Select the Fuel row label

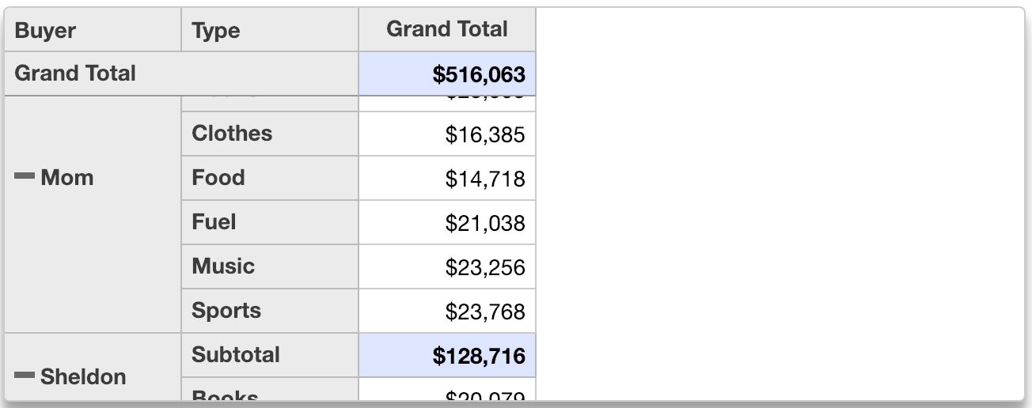tap(214, 222)
